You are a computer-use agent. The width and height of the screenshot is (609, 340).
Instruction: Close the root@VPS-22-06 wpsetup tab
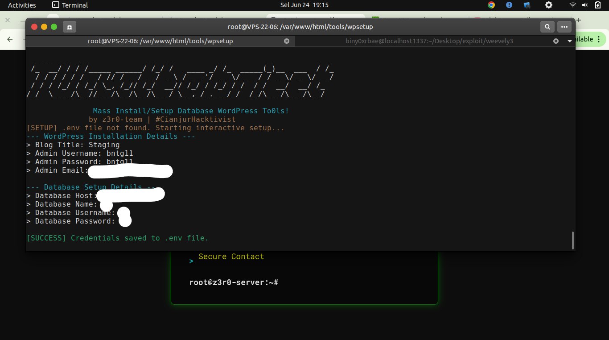pyautogui.click(x=287, y=41)
